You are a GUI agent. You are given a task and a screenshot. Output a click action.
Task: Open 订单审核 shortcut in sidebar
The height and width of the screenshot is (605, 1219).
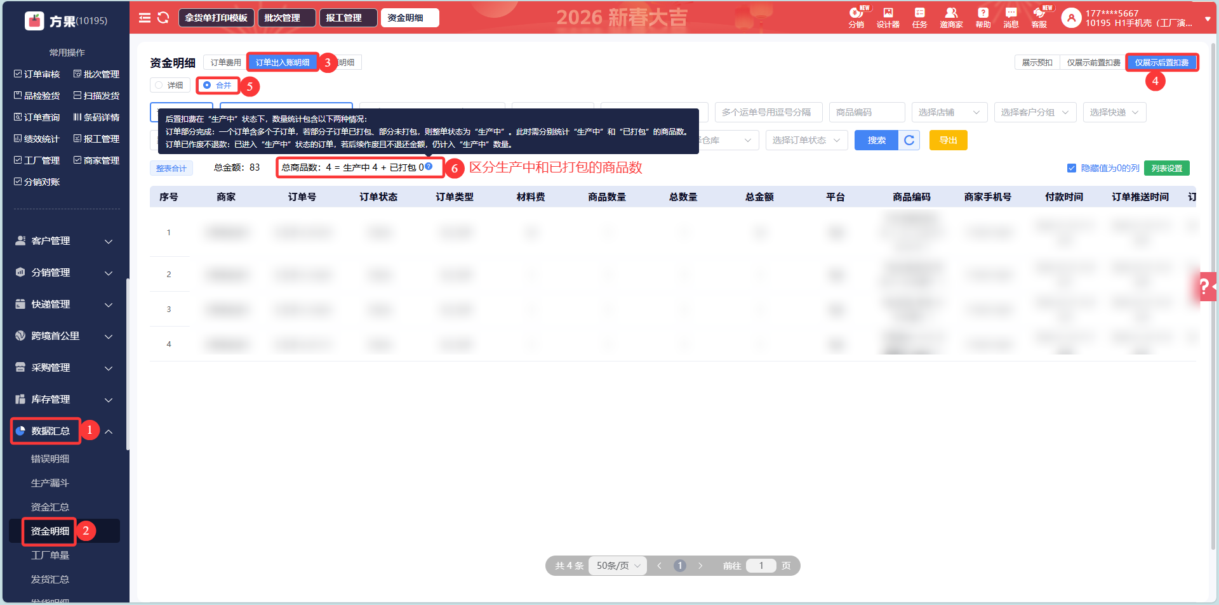37,74
